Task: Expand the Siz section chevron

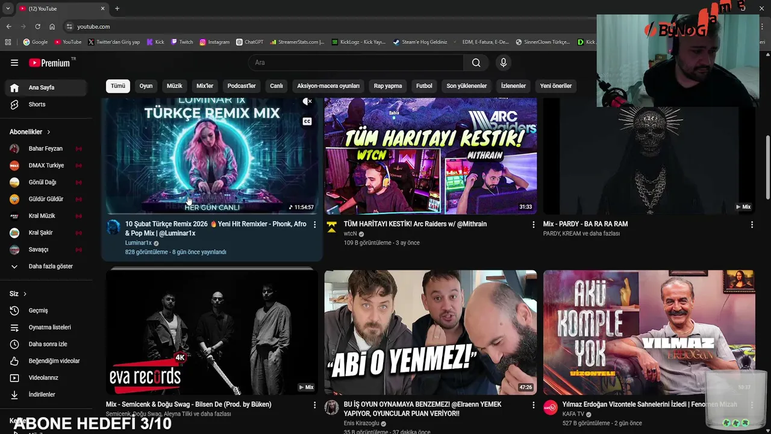Action: [25, 294]
